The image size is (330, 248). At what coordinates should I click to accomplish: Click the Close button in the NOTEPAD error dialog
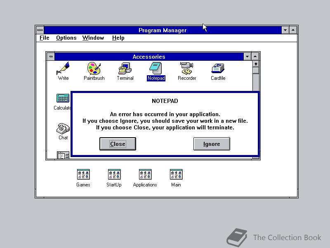[x=118, y=144]
